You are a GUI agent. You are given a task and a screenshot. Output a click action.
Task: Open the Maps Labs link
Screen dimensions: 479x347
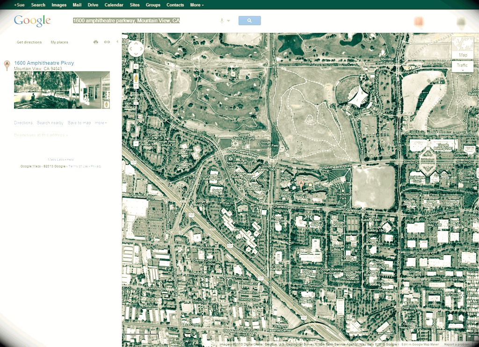[56, 159]
